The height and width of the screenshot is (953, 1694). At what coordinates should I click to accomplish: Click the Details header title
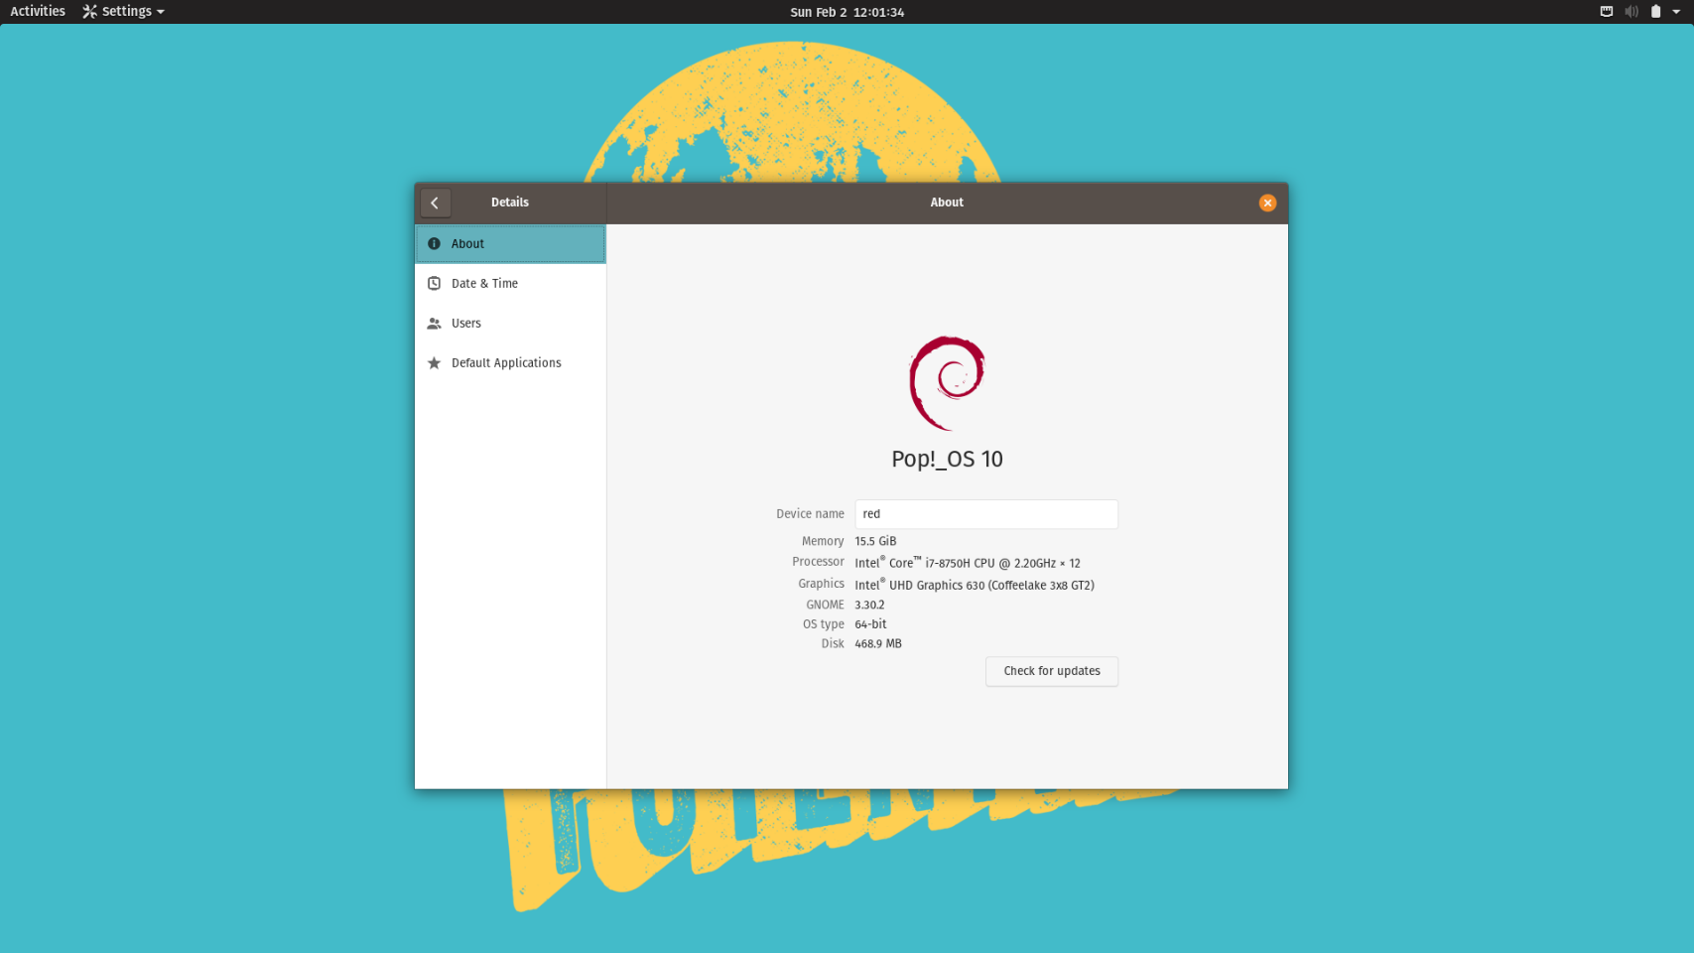[x=510, y=203]
